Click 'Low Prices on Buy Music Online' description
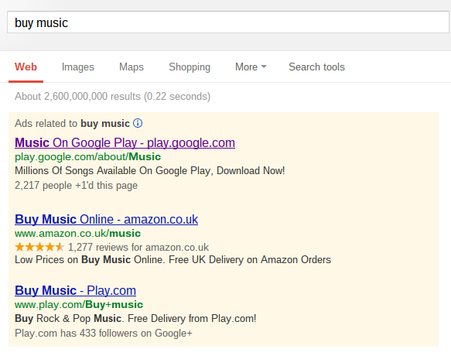 coord(173,259)
